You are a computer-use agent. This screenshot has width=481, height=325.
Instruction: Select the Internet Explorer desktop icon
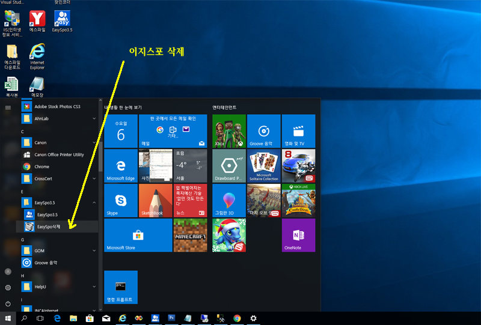click(37, 56)
